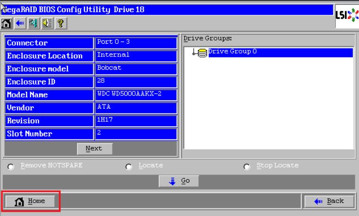This screenshot has width=359, height=216.
Task: Select the Stop Locate radio button
Action: [247, 167]
